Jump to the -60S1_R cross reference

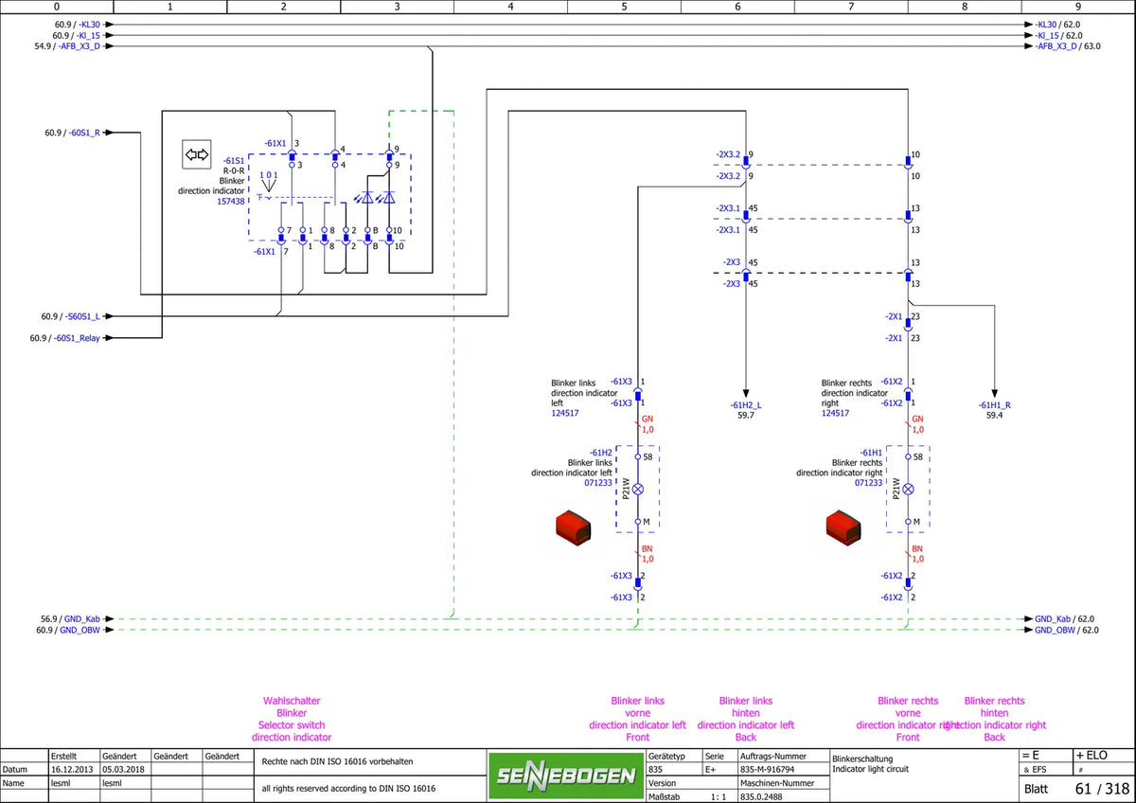(73, 133)
